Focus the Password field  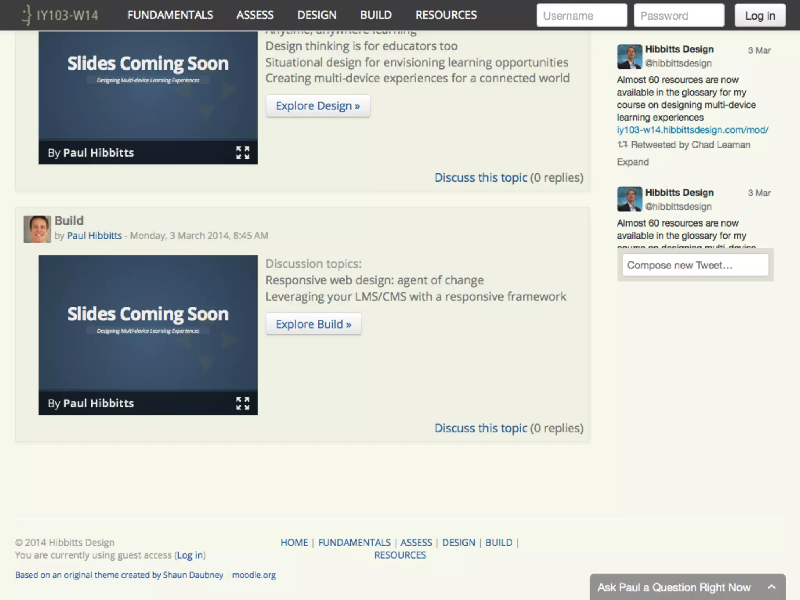[x=679, y=16]
